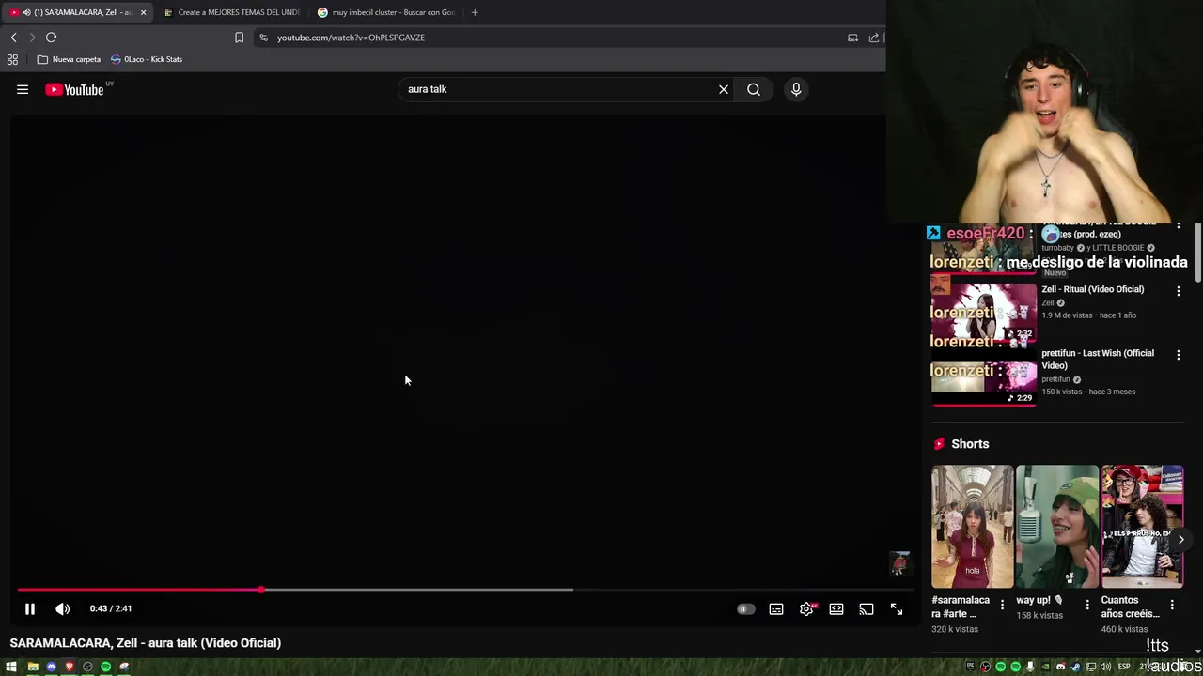Image resolution: width=1203 pixels, height=676 pixels.
Task: Jump ahead on the gray buffered progress bar
Action: [x=418, y=590]
